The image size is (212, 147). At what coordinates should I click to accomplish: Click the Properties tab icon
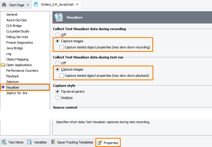click(x=100, y=143)
